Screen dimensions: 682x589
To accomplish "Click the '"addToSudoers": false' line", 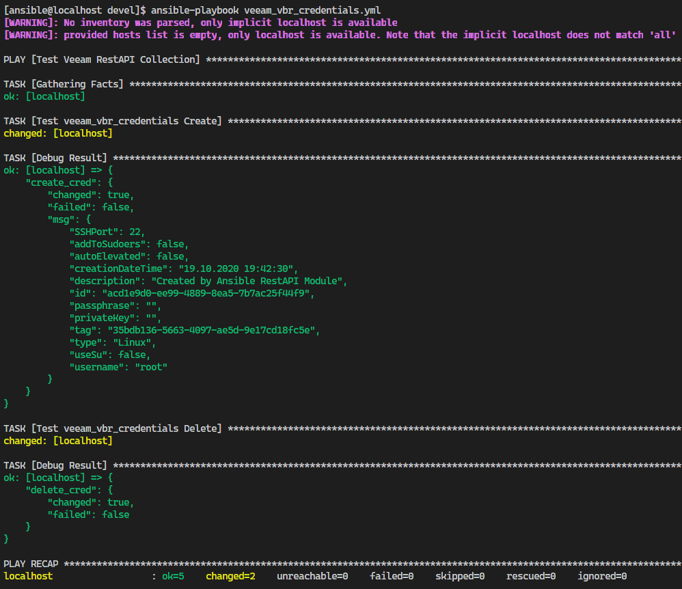I will pos(128,244).
